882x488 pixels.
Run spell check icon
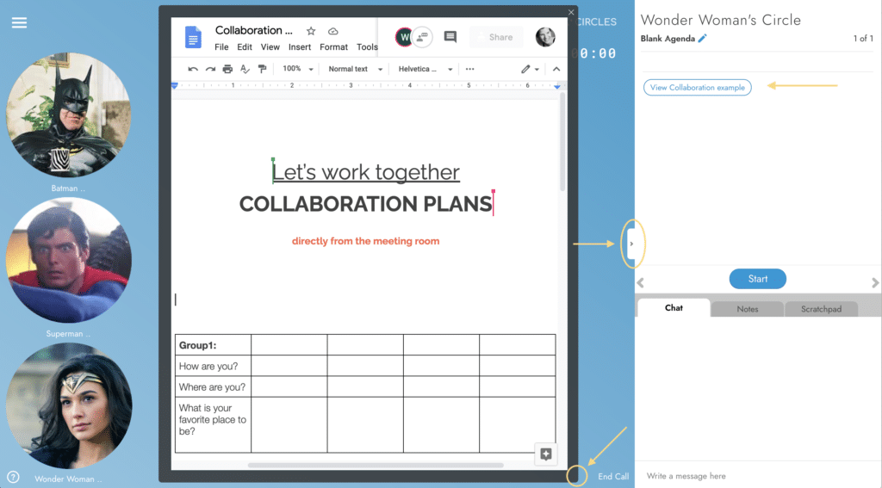pyautogui.click(x=245, y=69)
